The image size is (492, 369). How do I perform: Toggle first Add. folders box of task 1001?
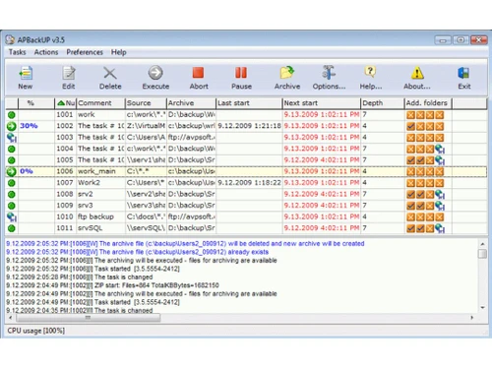[410, 115]
